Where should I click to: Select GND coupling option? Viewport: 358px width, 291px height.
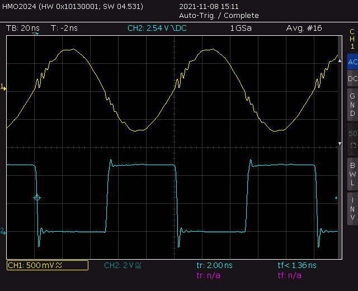tap(352, 105)
